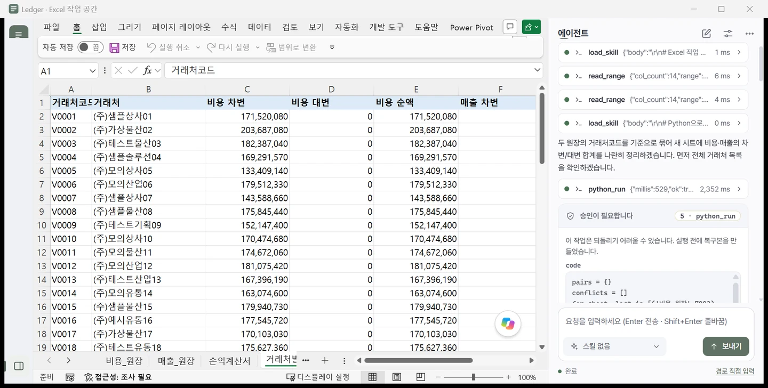Click the macro recording icon in status bar

pyautogui.click(x=70, y=377)
